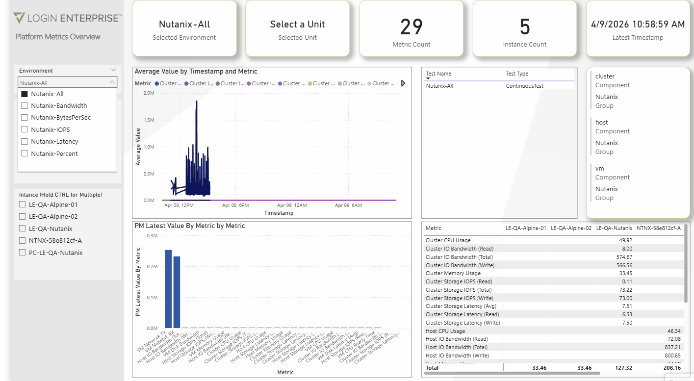Click the 127.32 total cell

pos(624,367)
